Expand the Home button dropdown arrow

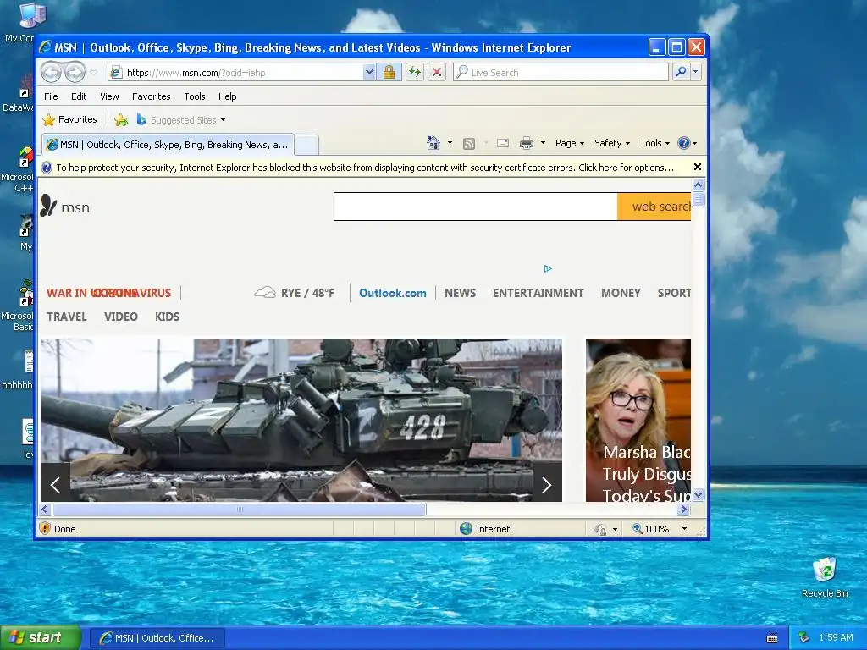pyautogui.click(x=450, y=143)
